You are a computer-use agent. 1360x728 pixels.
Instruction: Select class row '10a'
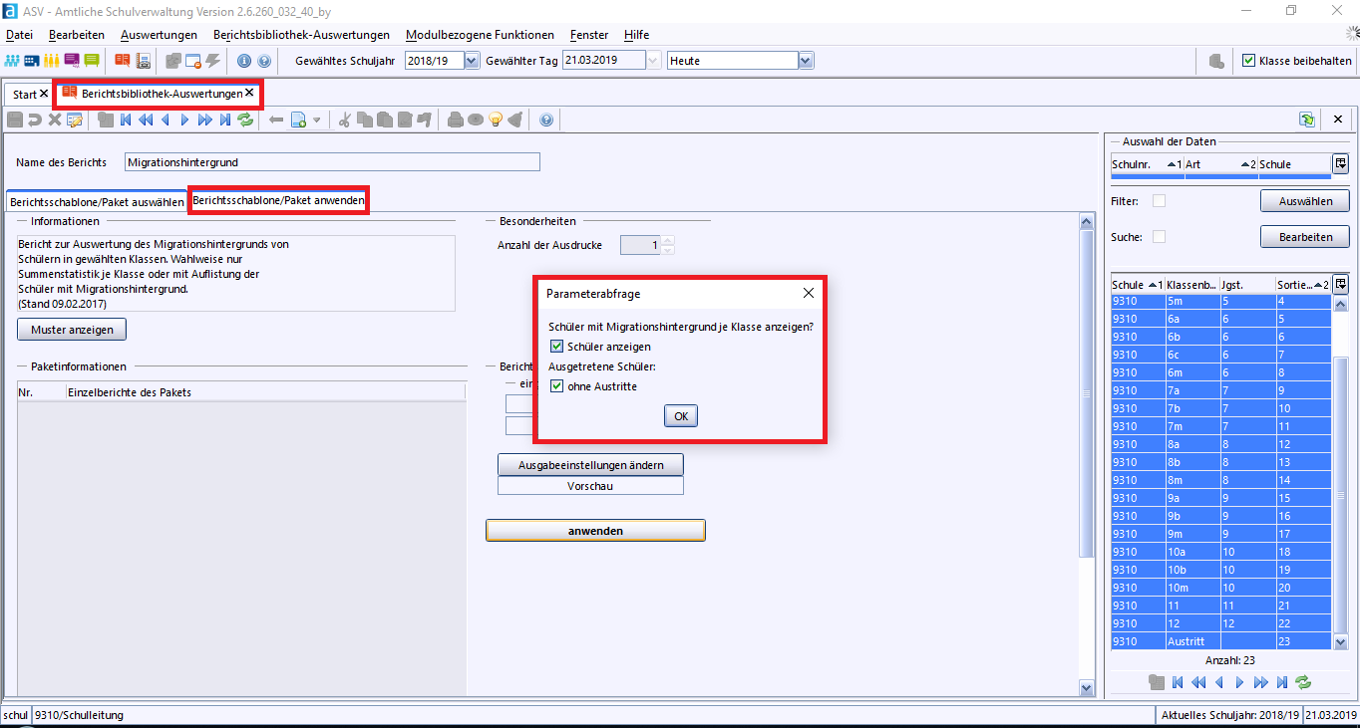[x=1221, y=552]
